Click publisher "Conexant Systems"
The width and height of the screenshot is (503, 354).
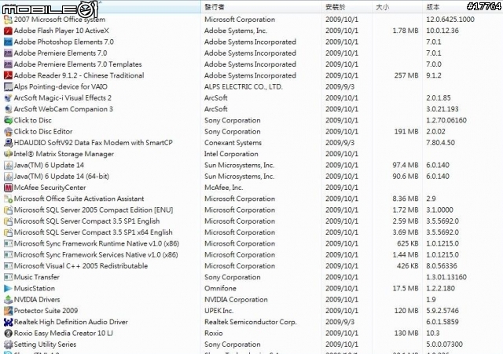[x=233, y=143]
